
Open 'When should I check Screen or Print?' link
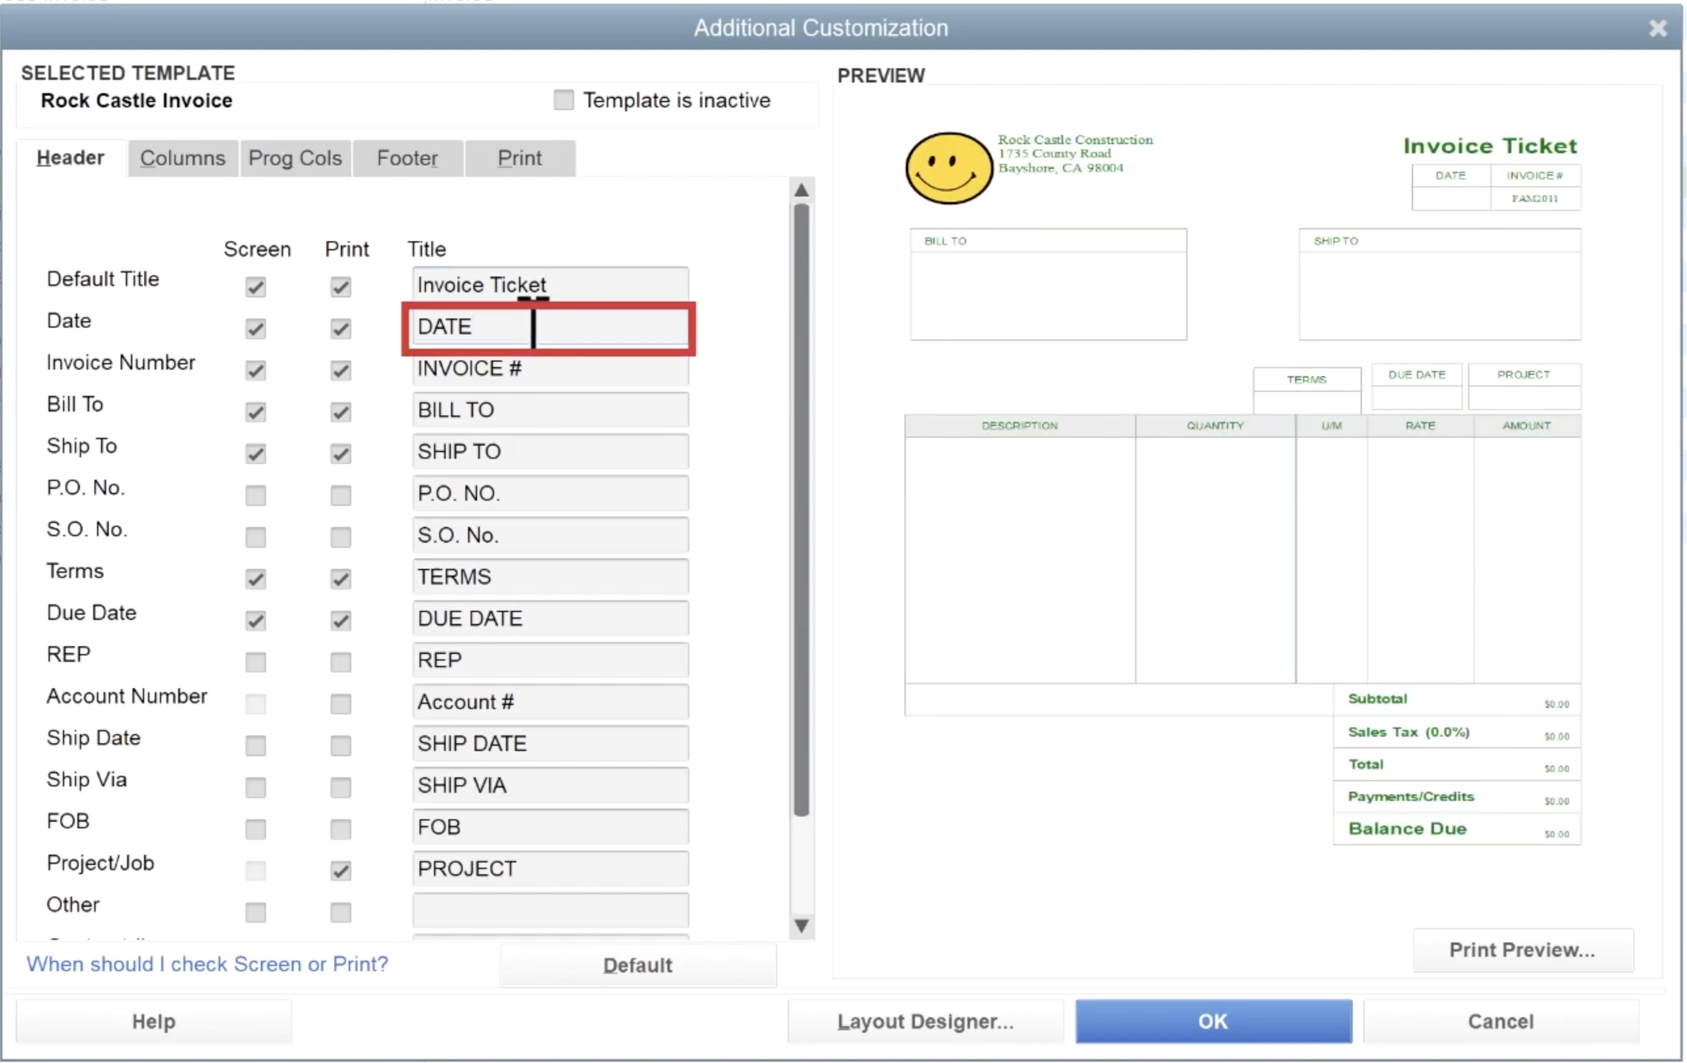coord(207,963)
